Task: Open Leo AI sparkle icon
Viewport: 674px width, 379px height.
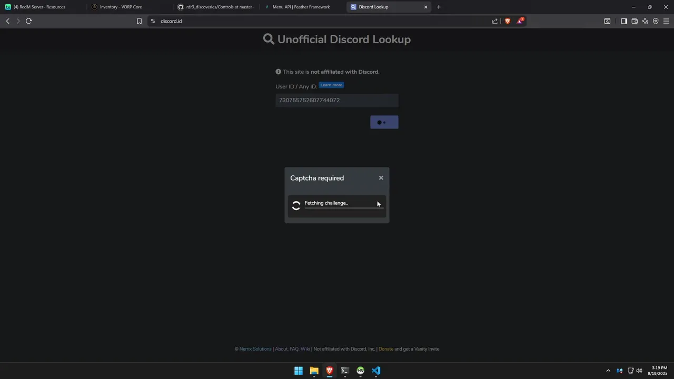Action: tap(645, 21)
